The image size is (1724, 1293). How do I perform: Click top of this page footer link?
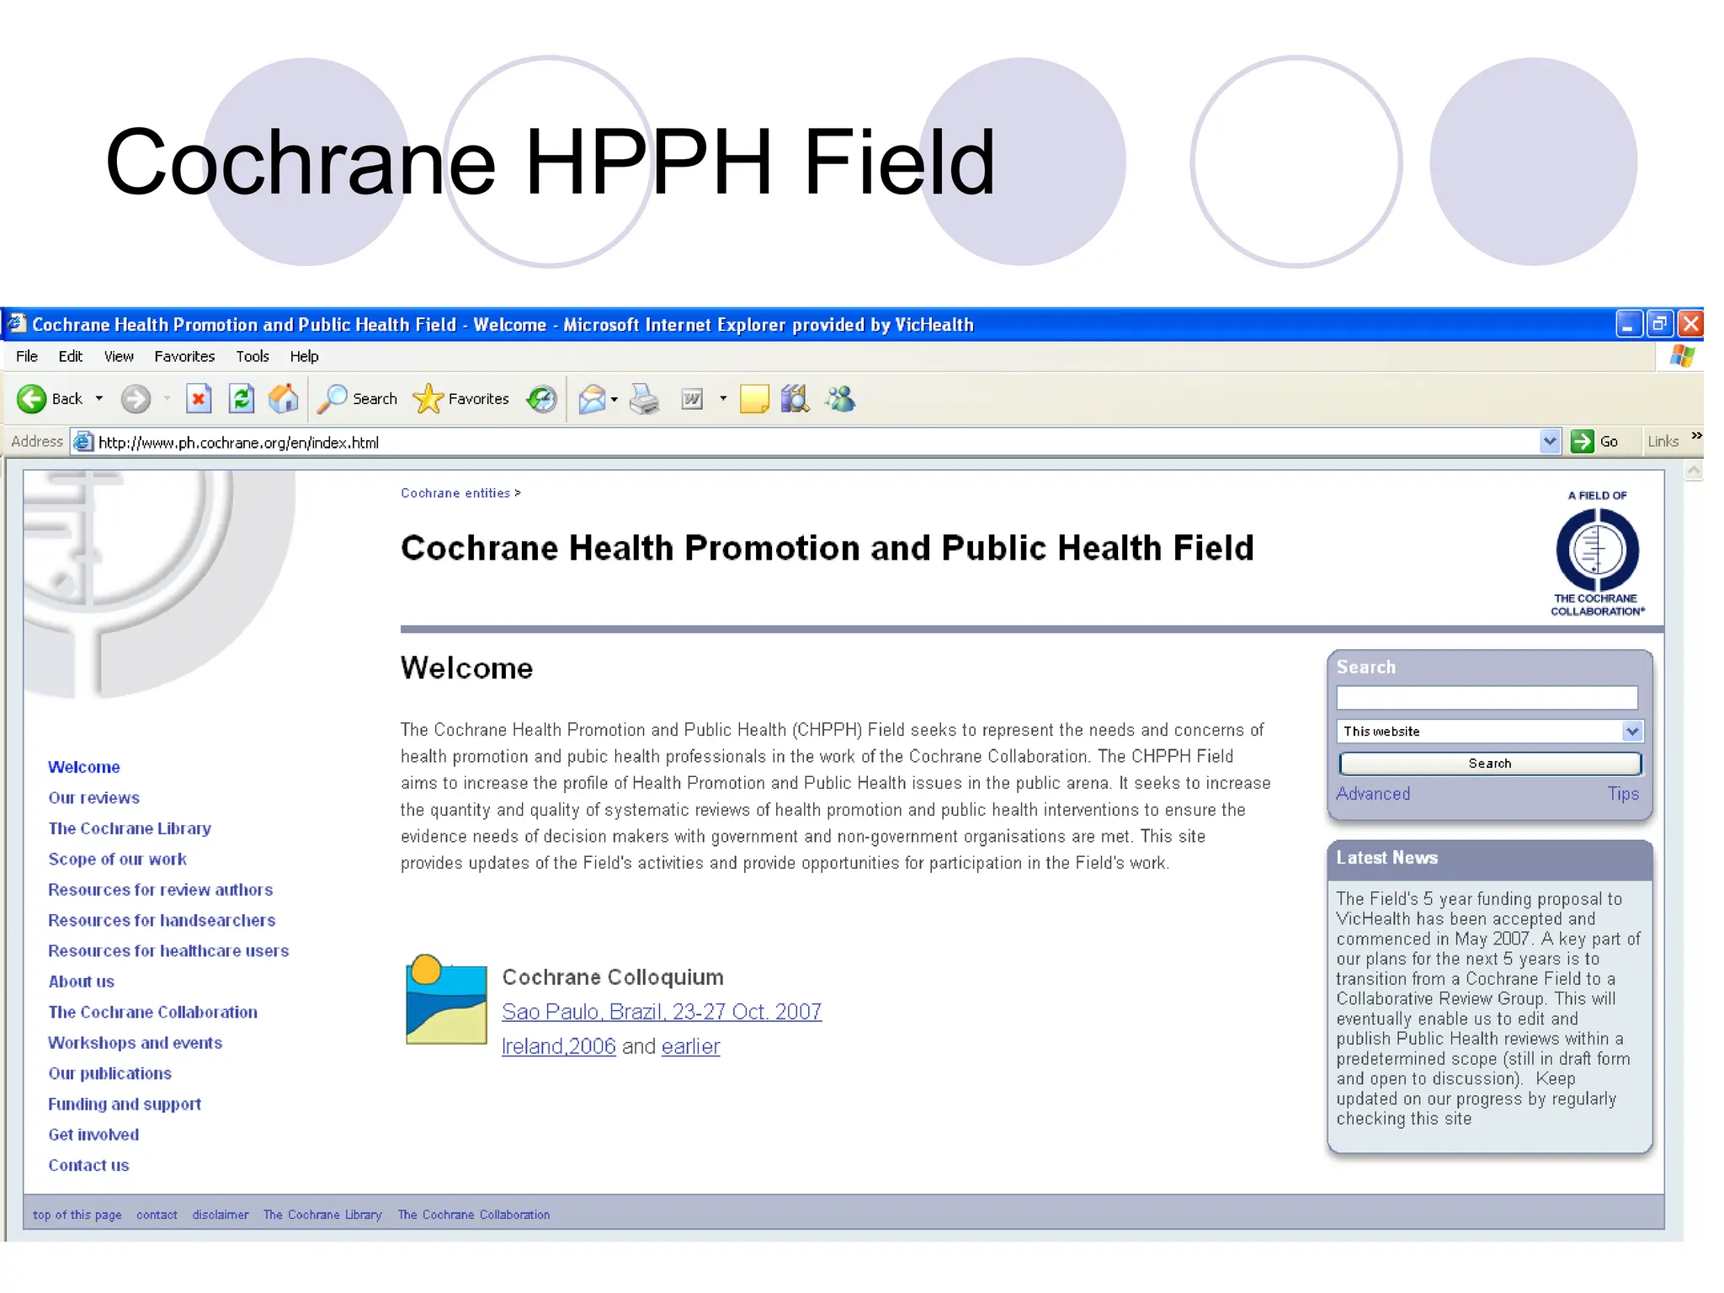point(77,1215)
